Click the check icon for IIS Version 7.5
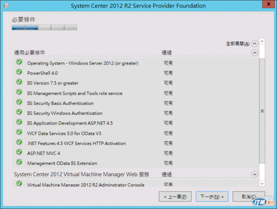 [19, 82]
